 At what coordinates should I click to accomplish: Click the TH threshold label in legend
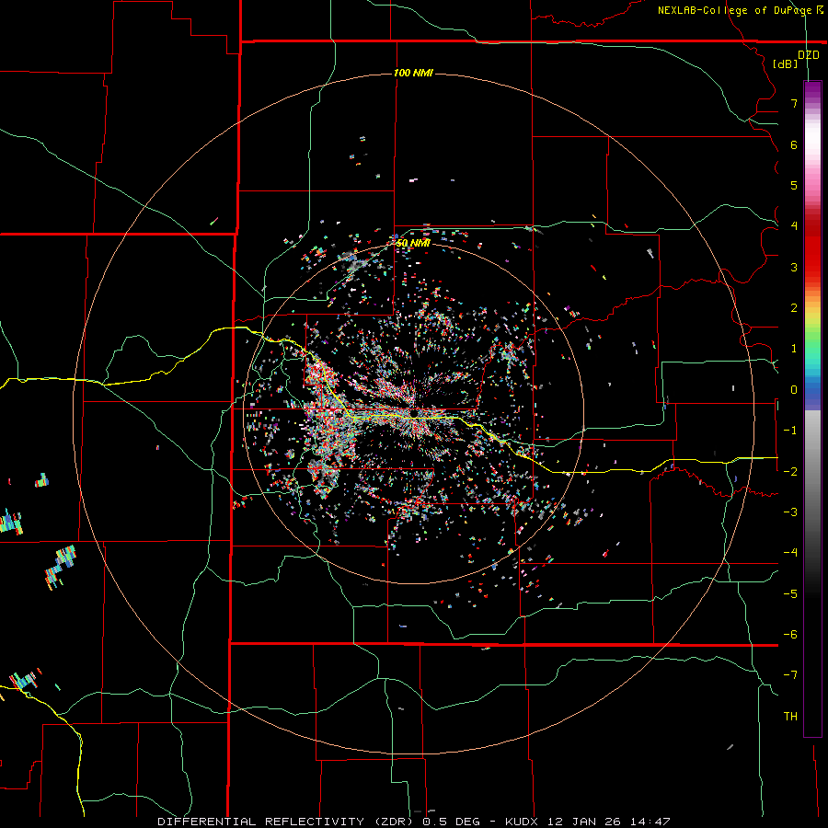pos(790,716)
